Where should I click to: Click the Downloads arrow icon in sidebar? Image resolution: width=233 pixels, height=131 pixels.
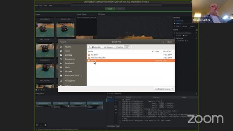click(x=61, y=63)
